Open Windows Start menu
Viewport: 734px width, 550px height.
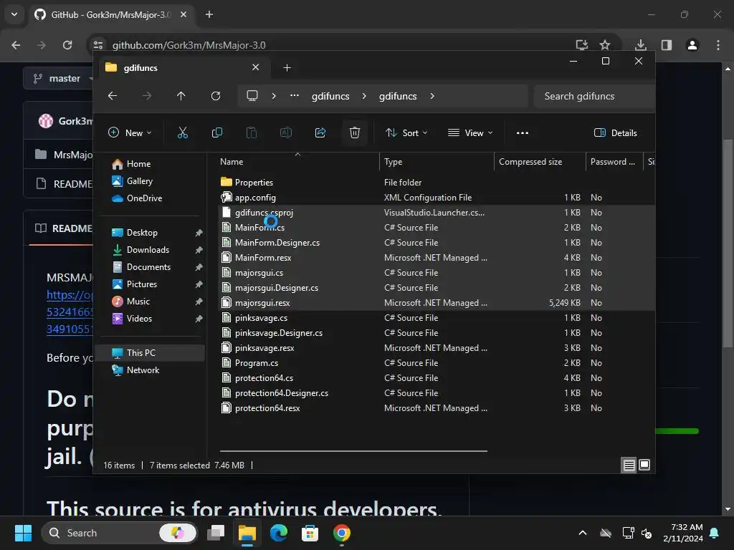pyautogui.click(x=23, y=533)
